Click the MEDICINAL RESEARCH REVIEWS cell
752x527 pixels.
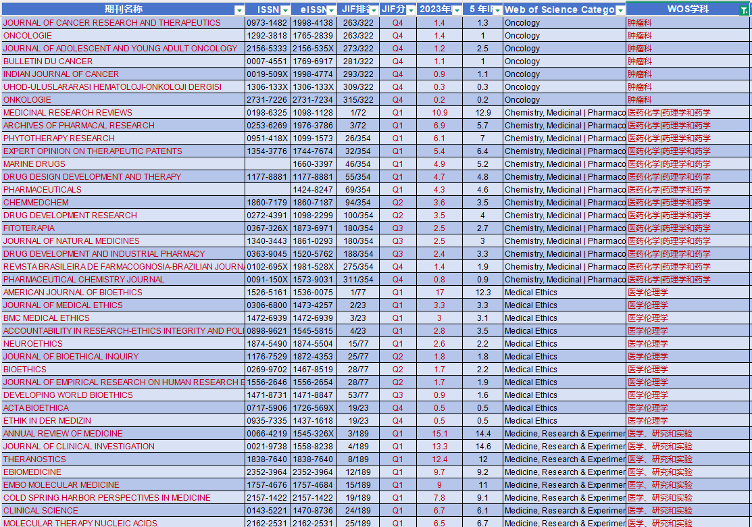coord(123,113)
